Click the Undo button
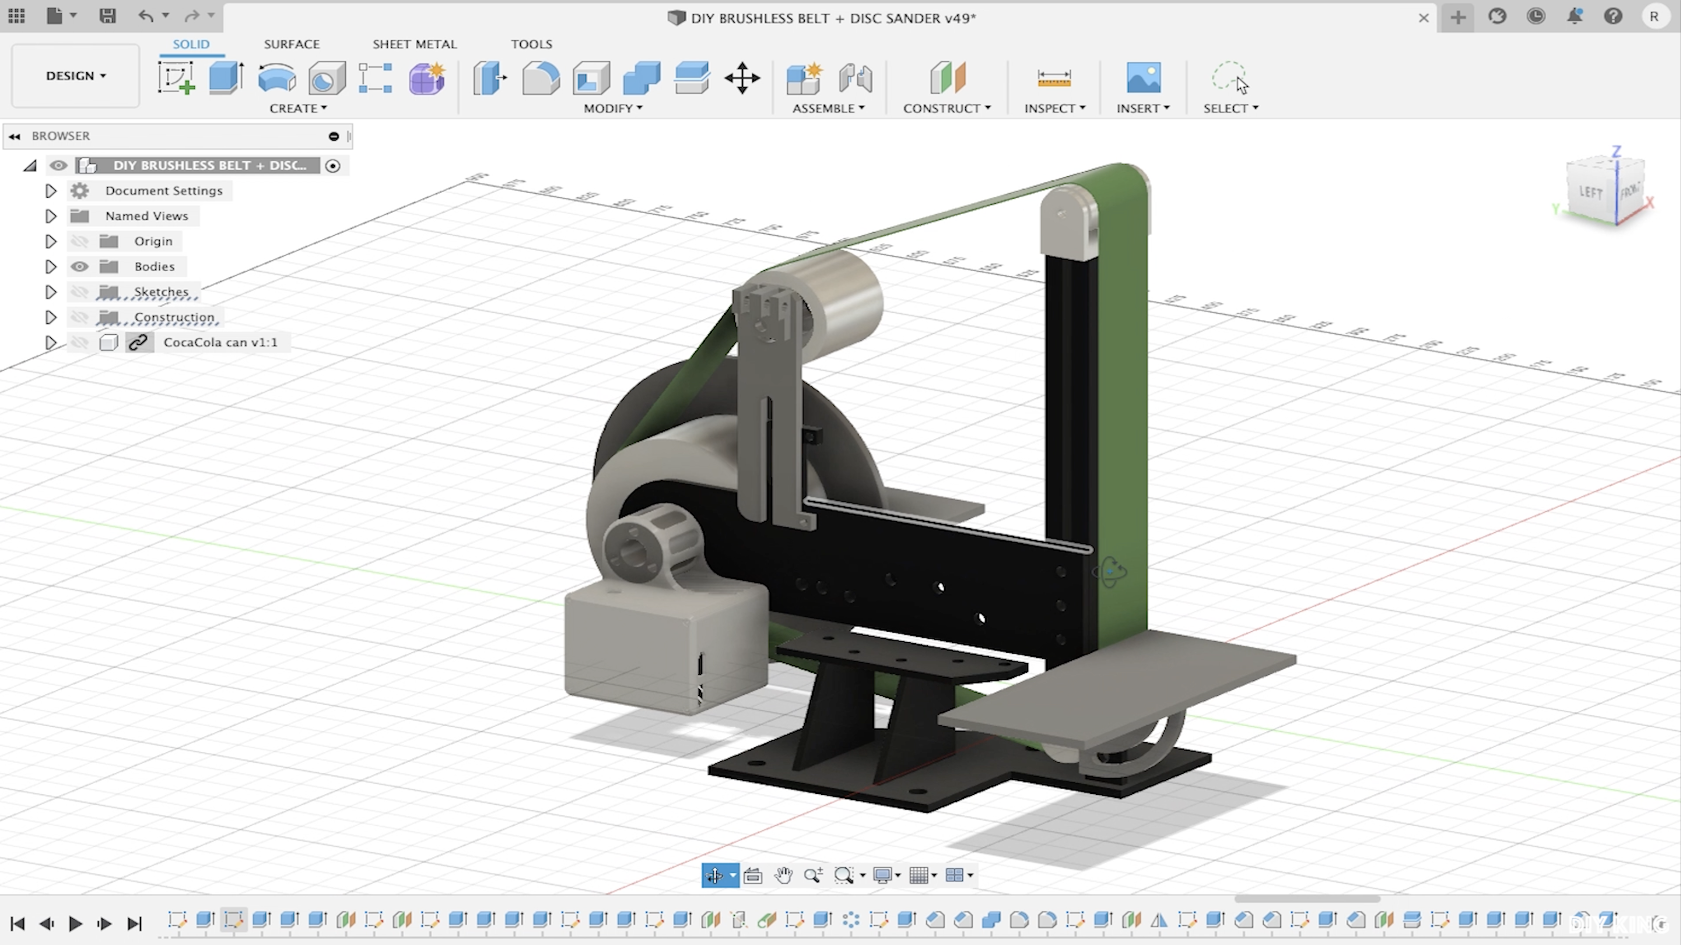This screenshot has height=945, width=1681. pos(146,17)
